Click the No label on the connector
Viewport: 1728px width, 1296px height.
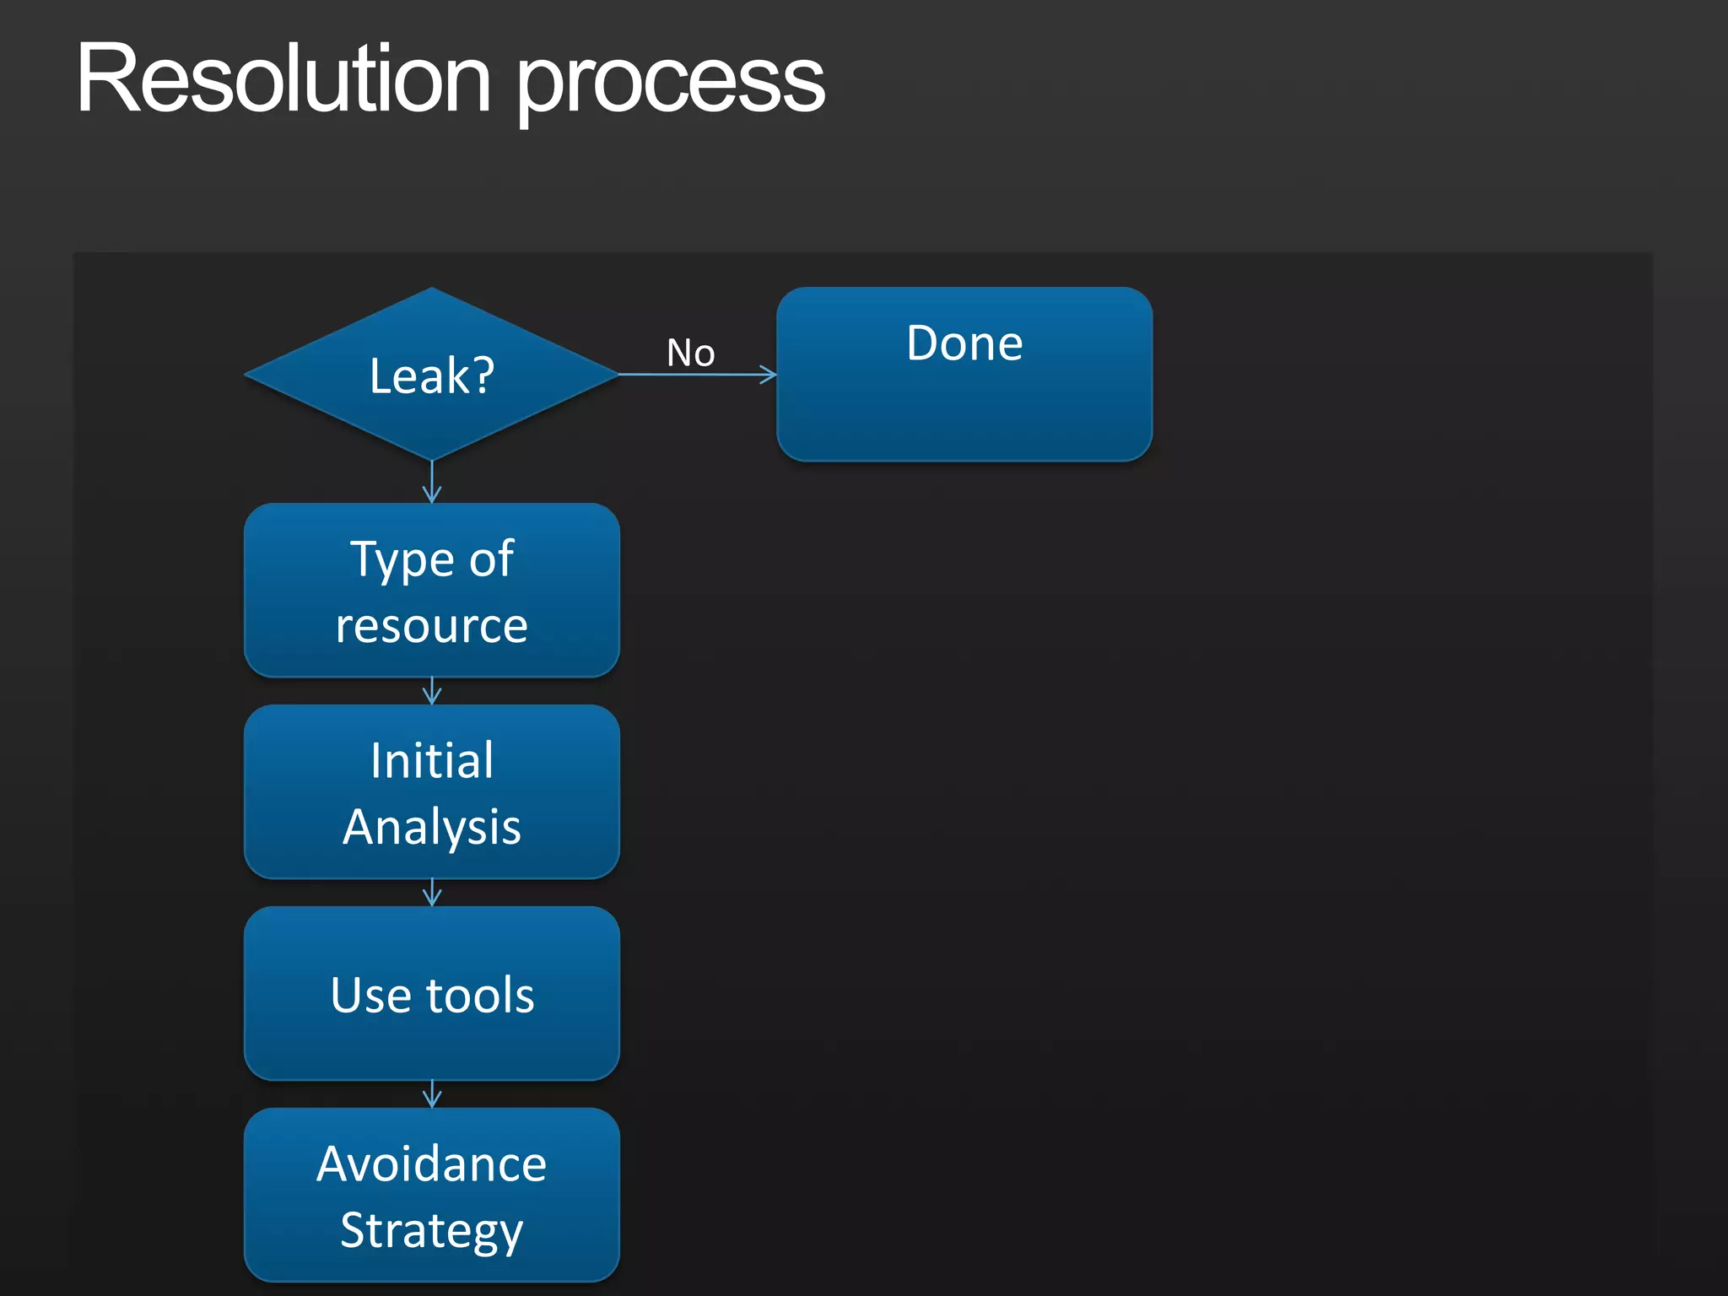[x=691, y=353]
